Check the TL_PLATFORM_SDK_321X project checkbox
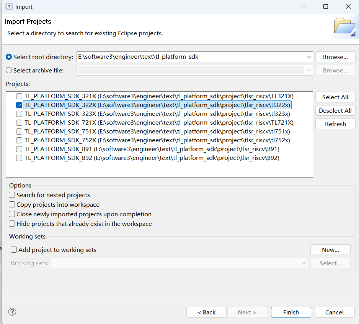The height and width of the screenshot is (324, 359). (x=19, y=96)
